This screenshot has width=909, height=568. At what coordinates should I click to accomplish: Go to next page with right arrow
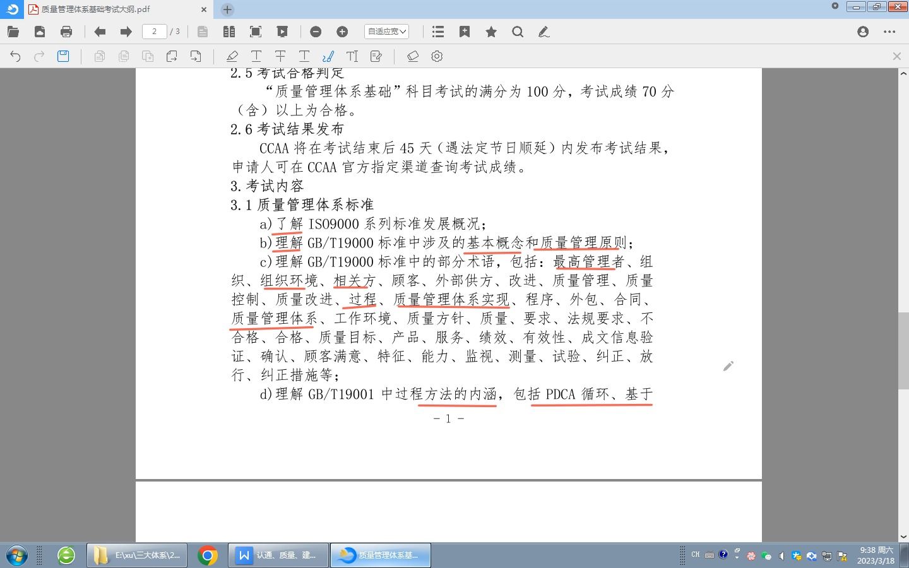pos(126,32)
